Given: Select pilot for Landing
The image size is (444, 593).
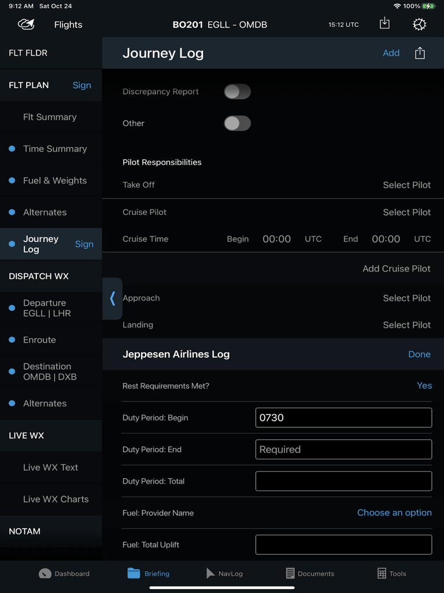Looking at the screenshot, I should pos(407,325).
